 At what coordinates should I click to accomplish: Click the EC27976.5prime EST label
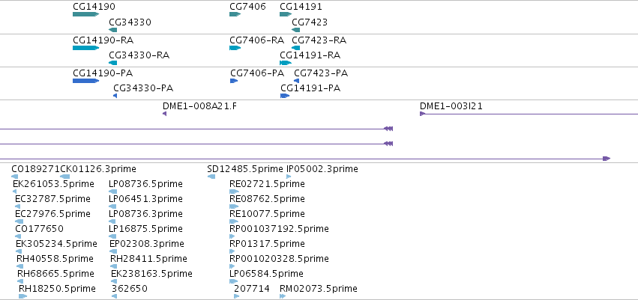(53, 213)
